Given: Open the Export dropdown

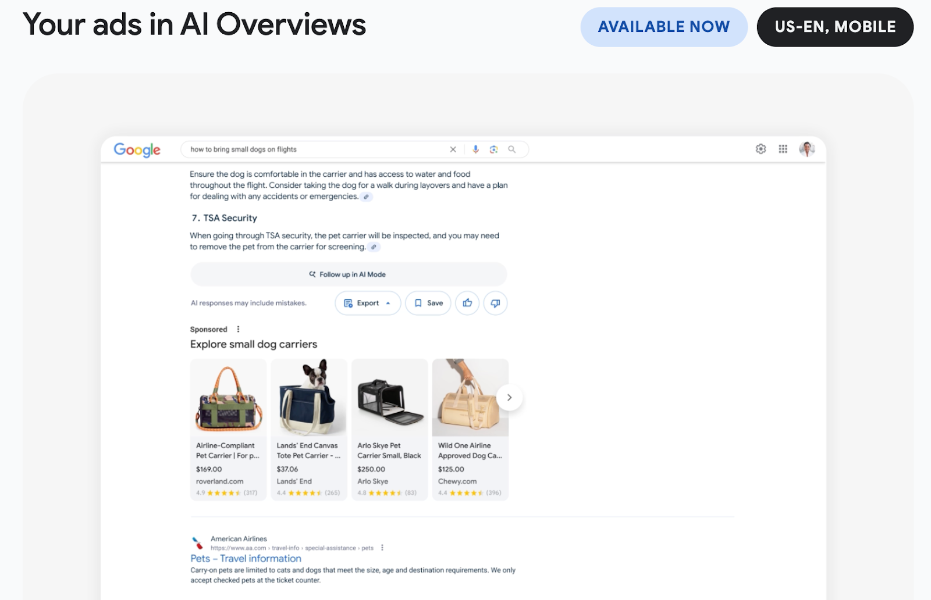Looking at the screenshot, I should 368,303.
